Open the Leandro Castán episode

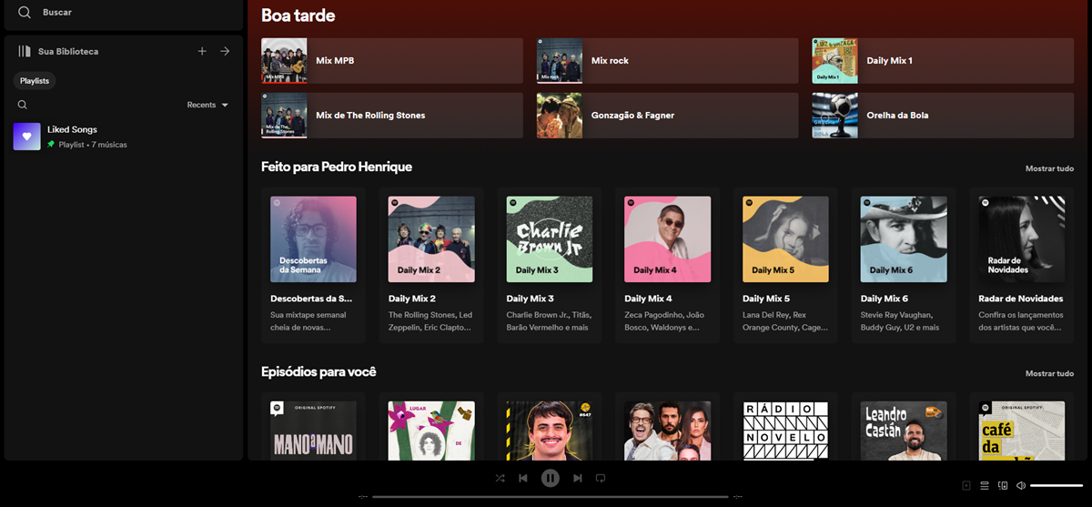(x=904, y=427)
